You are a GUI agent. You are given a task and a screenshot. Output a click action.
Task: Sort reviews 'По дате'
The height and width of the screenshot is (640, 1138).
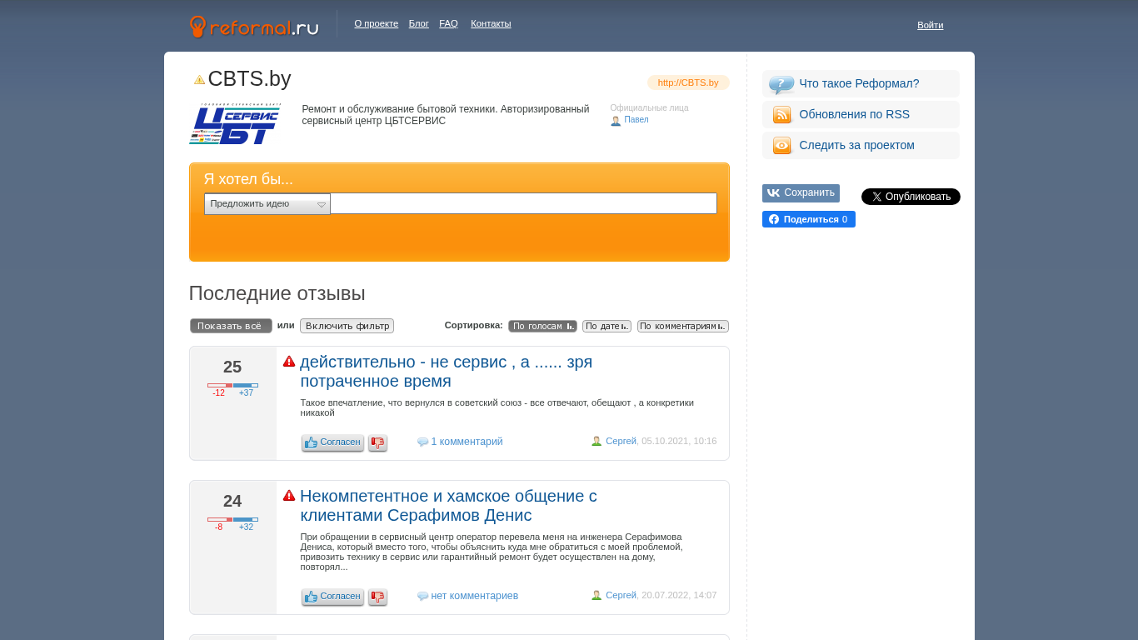[606, 327]
